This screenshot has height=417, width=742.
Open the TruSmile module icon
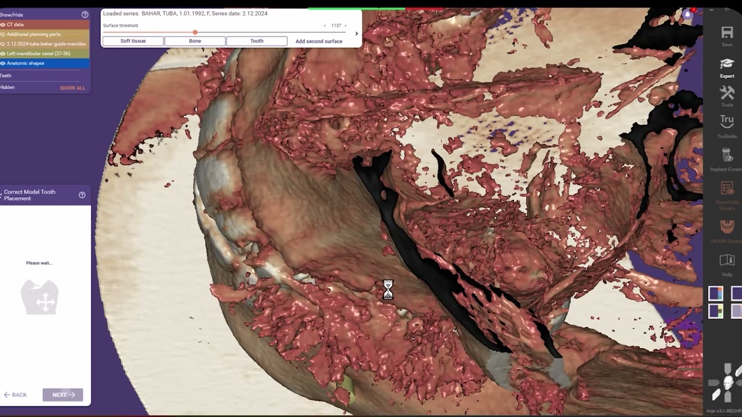tap(727, 122)
